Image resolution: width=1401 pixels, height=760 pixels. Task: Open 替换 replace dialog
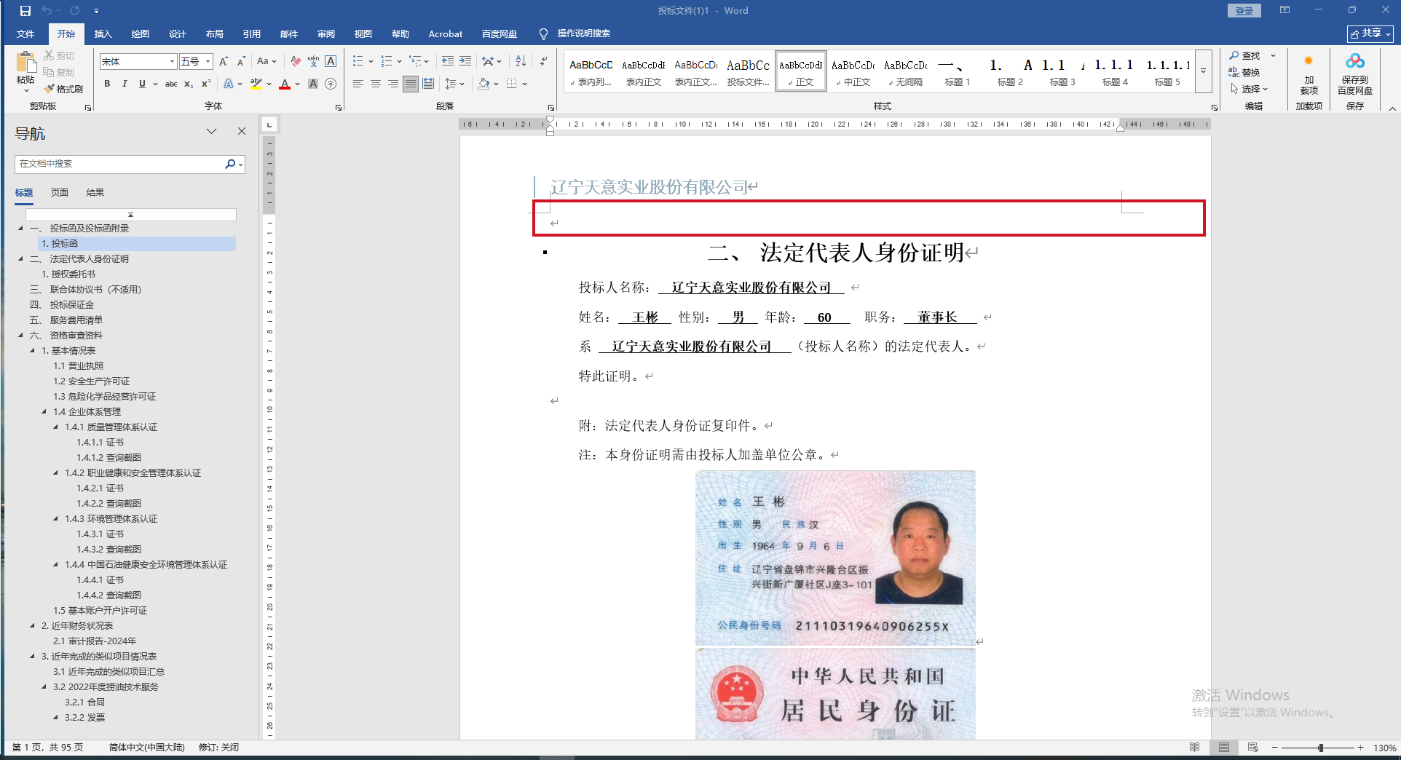pos(1244,72)
